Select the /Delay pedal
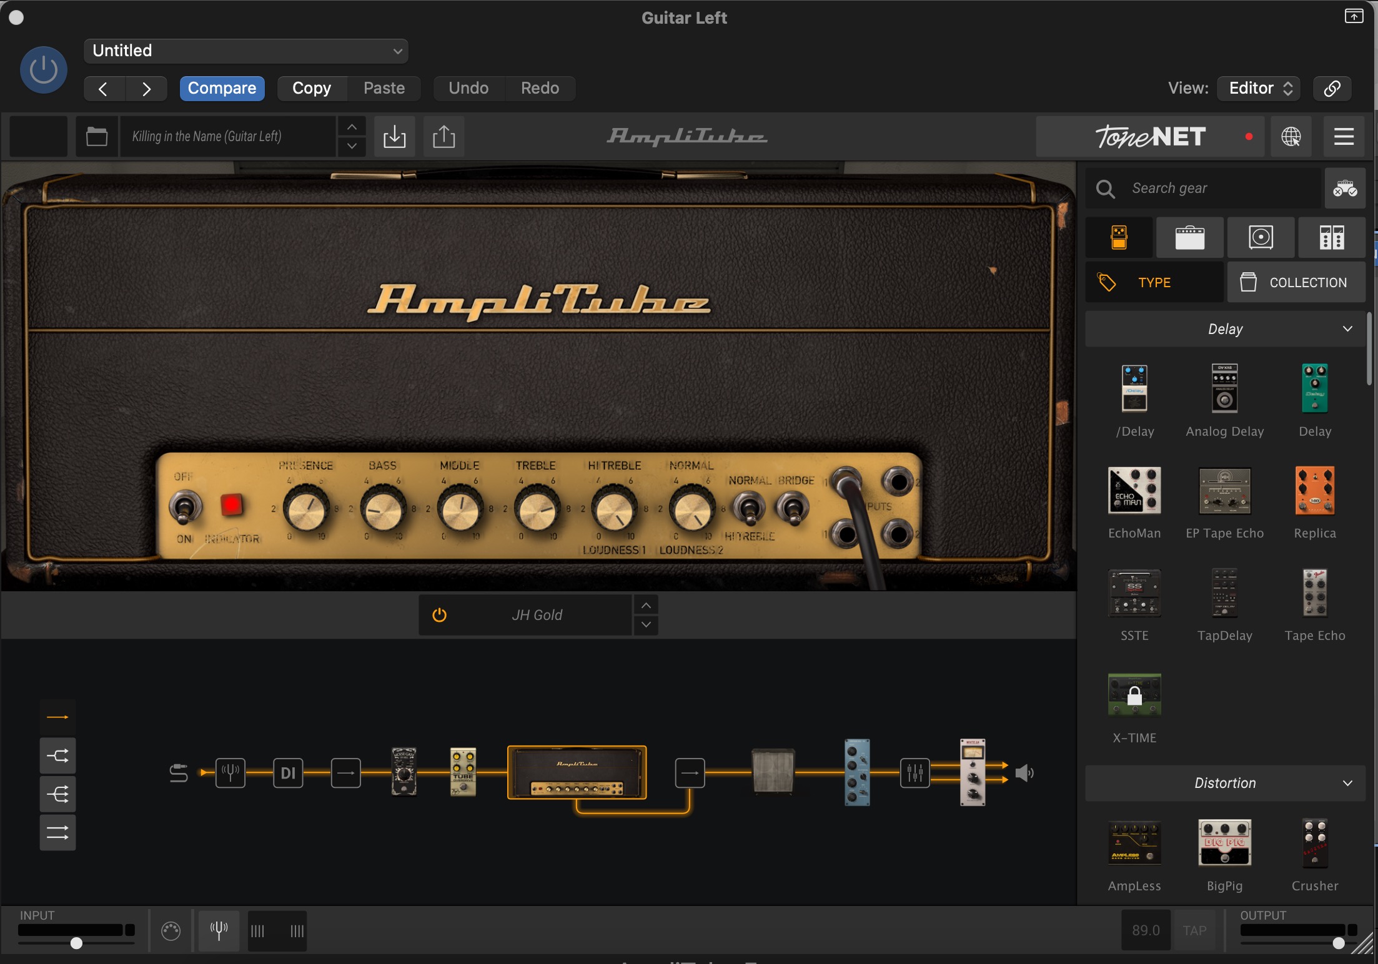1378x964 pixels. pyautogui.click(x=1134, y=388)
